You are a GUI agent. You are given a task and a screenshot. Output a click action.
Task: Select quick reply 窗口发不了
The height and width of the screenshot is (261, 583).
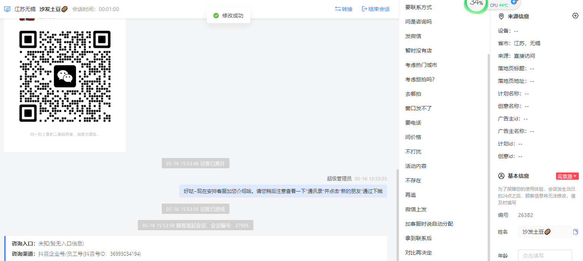click(419, 108)
